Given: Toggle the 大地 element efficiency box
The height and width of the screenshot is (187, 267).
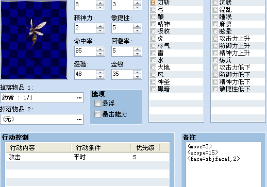Looking at the screenshot, I should [x=153, y=67].
